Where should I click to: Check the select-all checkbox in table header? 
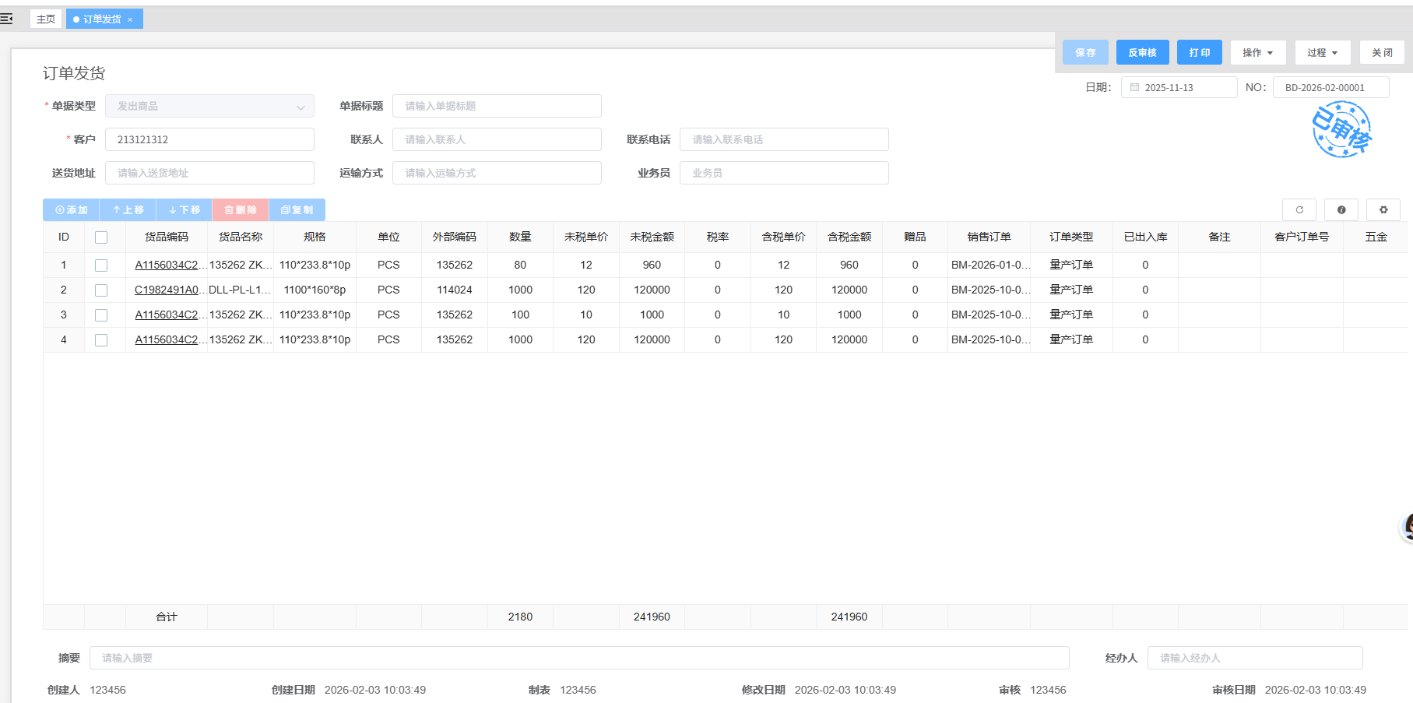[x=101, y=237]
